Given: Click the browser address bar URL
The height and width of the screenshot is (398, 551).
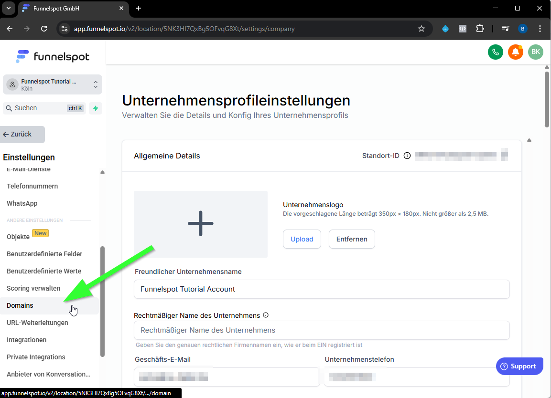Looking at the screenshot, I should point(184,29).
